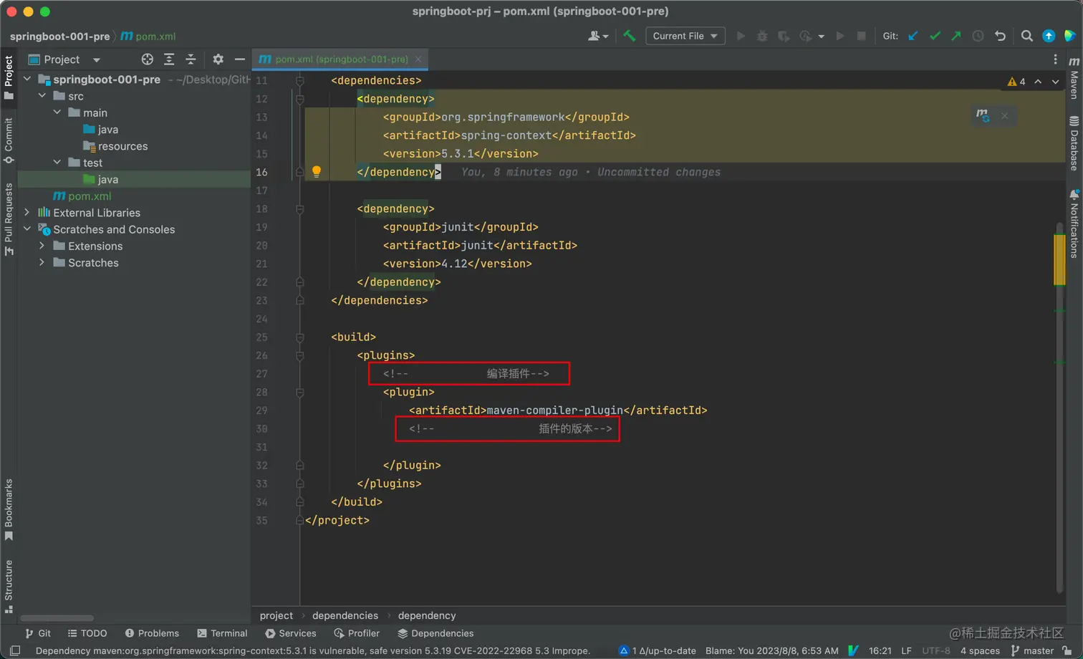Open the Git tool window at bottom
1083x659 pixels.
38,633
